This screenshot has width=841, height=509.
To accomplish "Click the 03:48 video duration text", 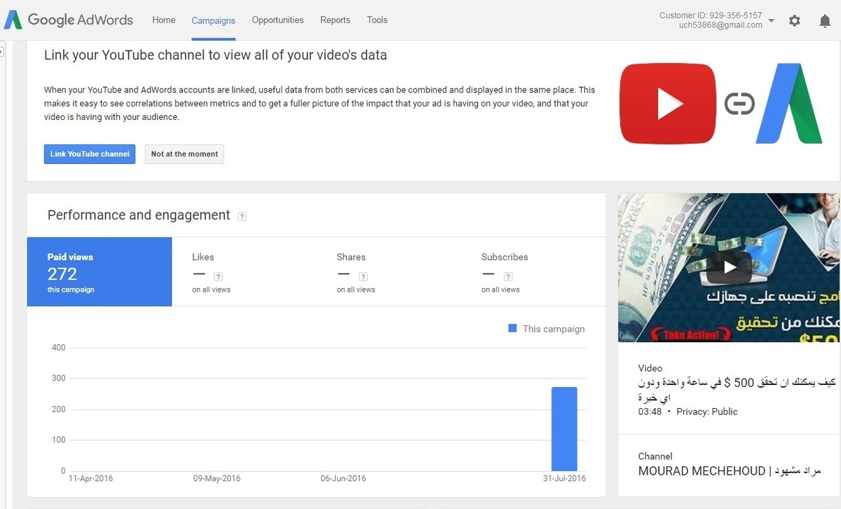I will (x=650, y=412).
